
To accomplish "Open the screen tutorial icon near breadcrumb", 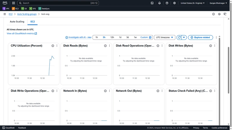I will 225,14.
